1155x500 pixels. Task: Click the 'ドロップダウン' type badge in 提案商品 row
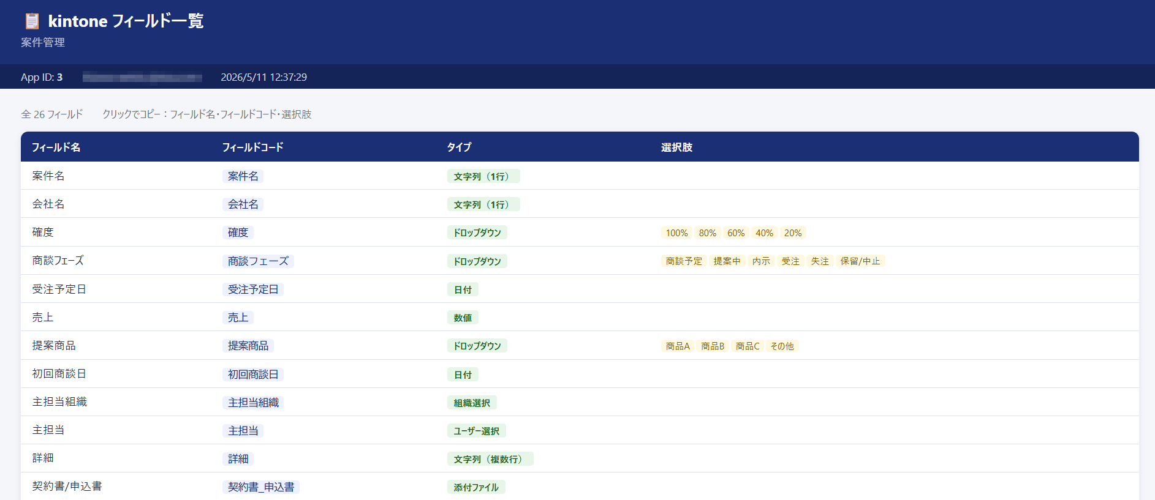point(477,346)
